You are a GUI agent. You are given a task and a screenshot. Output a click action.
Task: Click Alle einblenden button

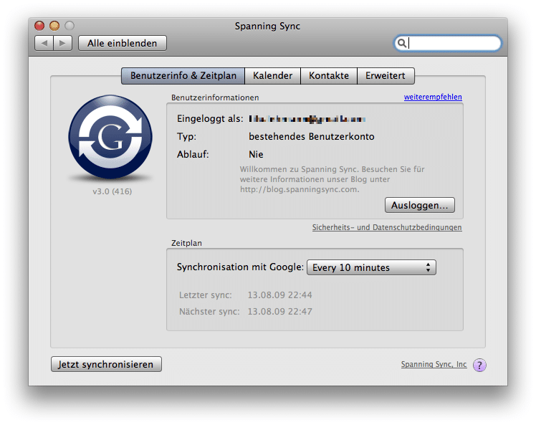(123, 43)
